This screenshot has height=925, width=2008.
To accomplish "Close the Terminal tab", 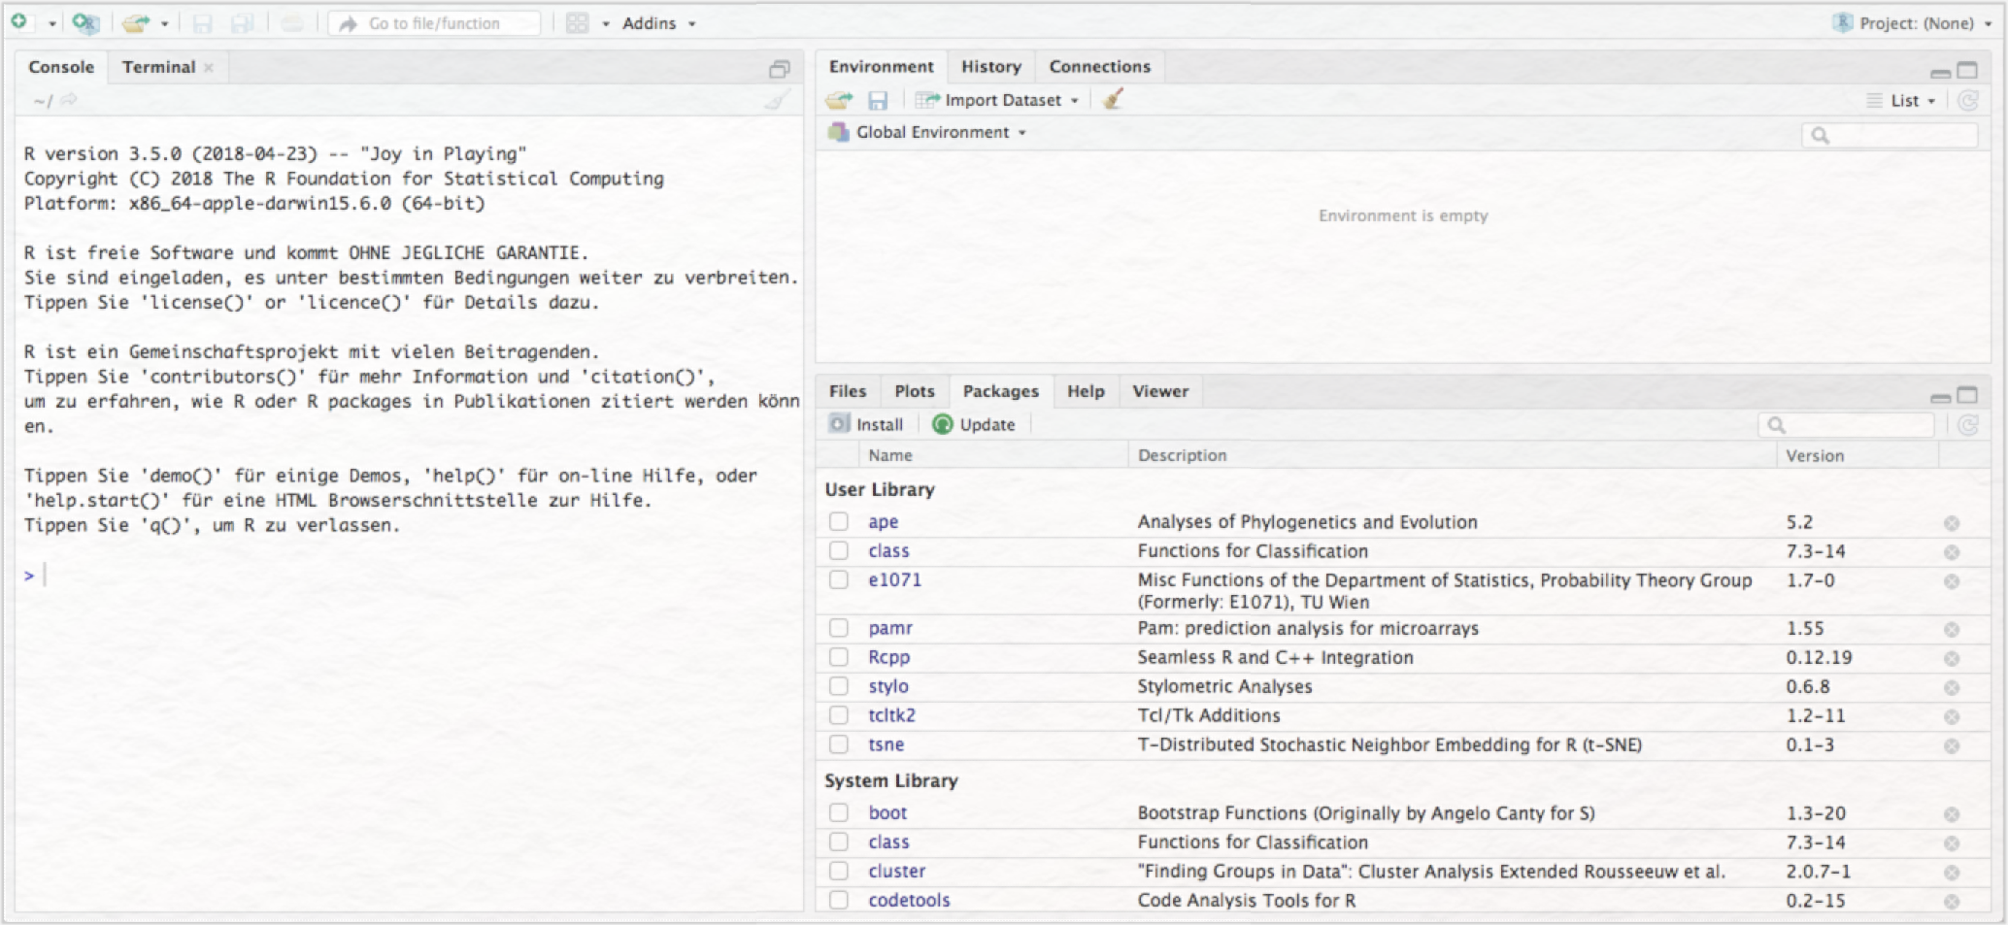I will pyautogui.click(x=209, y=67).
